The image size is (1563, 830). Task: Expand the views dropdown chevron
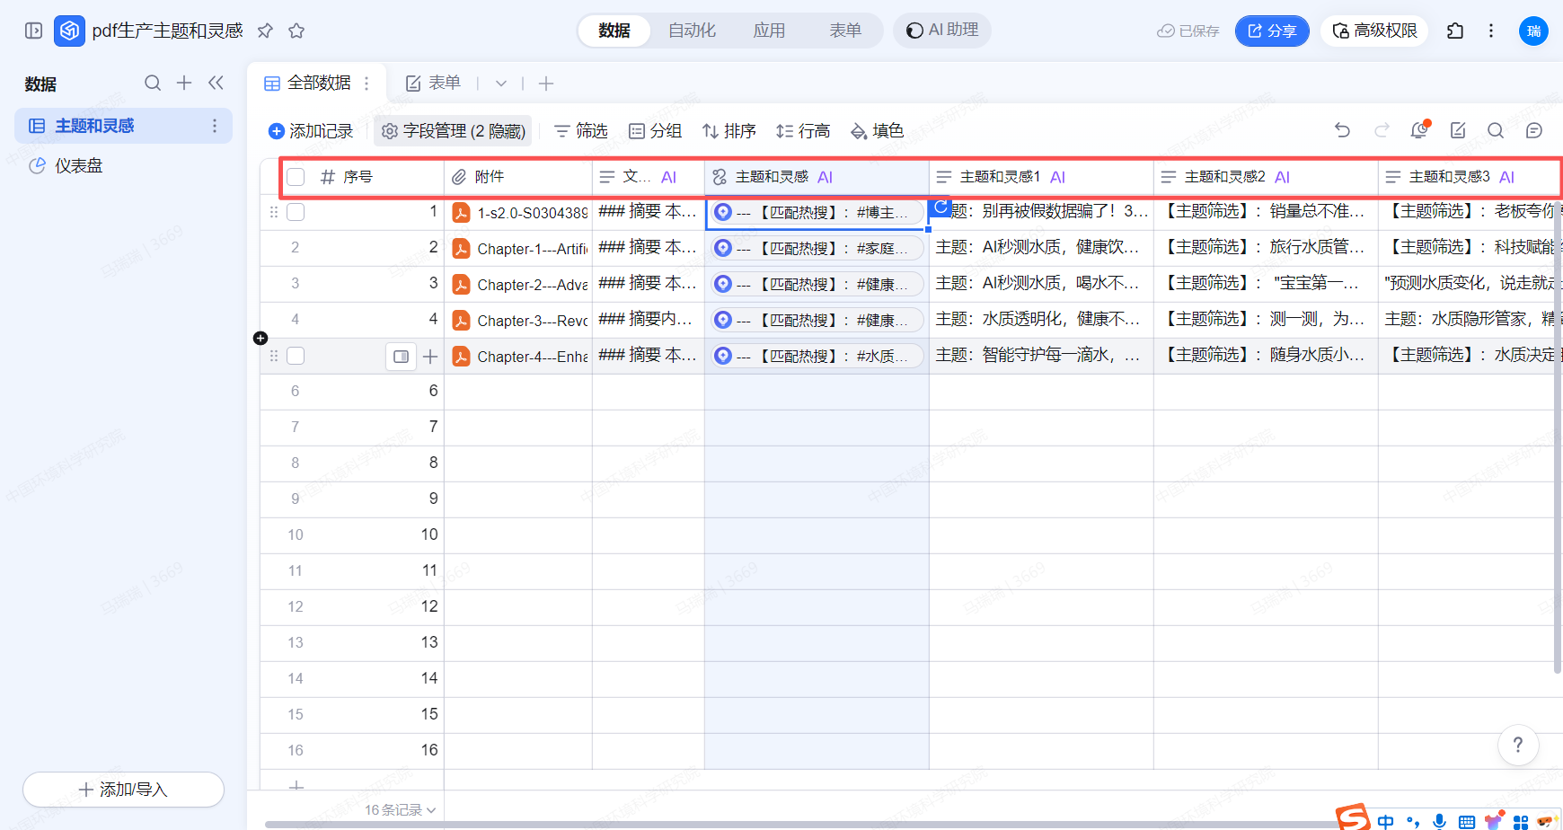click(501, 84)
